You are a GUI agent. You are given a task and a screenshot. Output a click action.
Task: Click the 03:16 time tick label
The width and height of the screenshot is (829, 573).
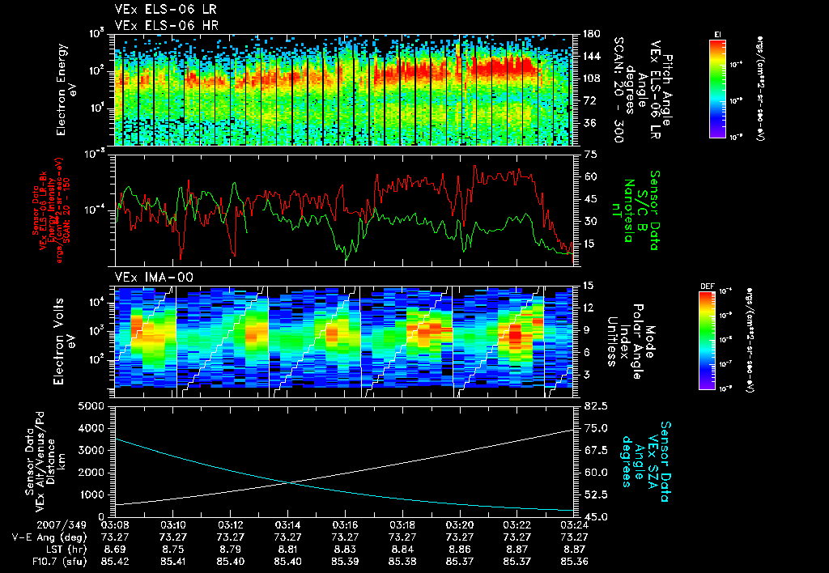(x=345, y=527)
